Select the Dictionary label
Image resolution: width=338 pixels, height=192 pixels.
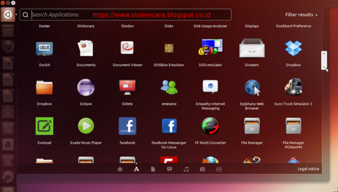(86, 26)
